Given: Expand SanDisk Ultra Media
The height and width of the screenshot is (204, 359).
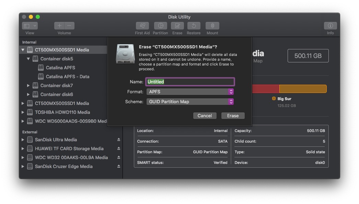Looking at the screenshot, I should click(23, 140).
